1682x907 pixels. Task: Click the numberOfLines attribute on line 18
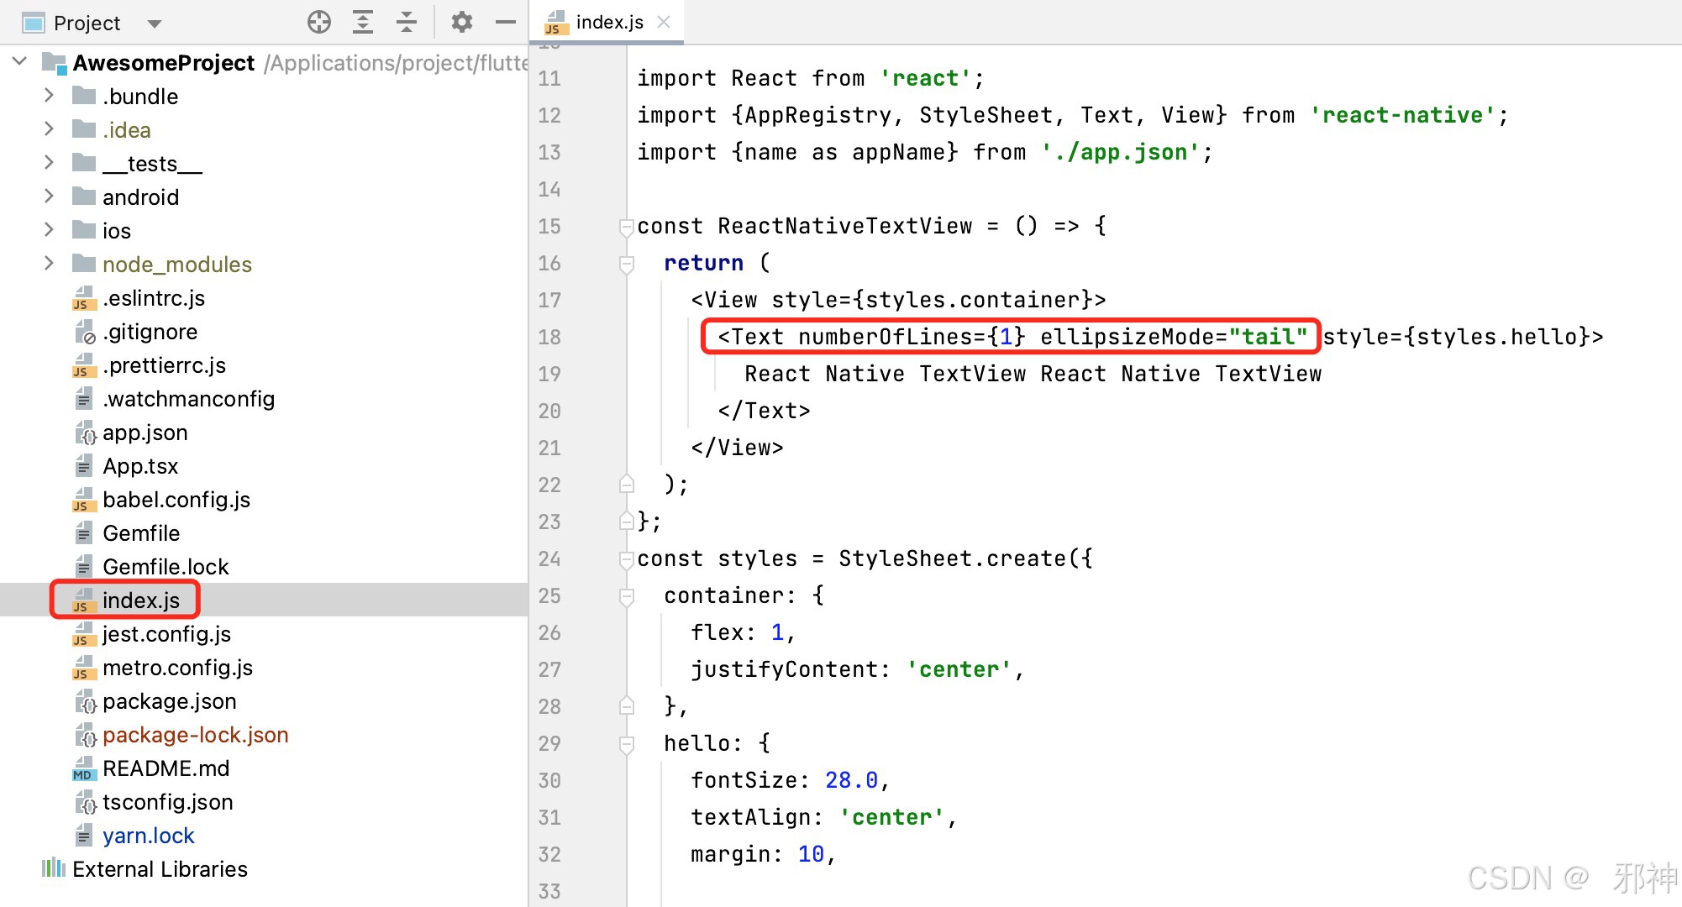click(912, 337)
